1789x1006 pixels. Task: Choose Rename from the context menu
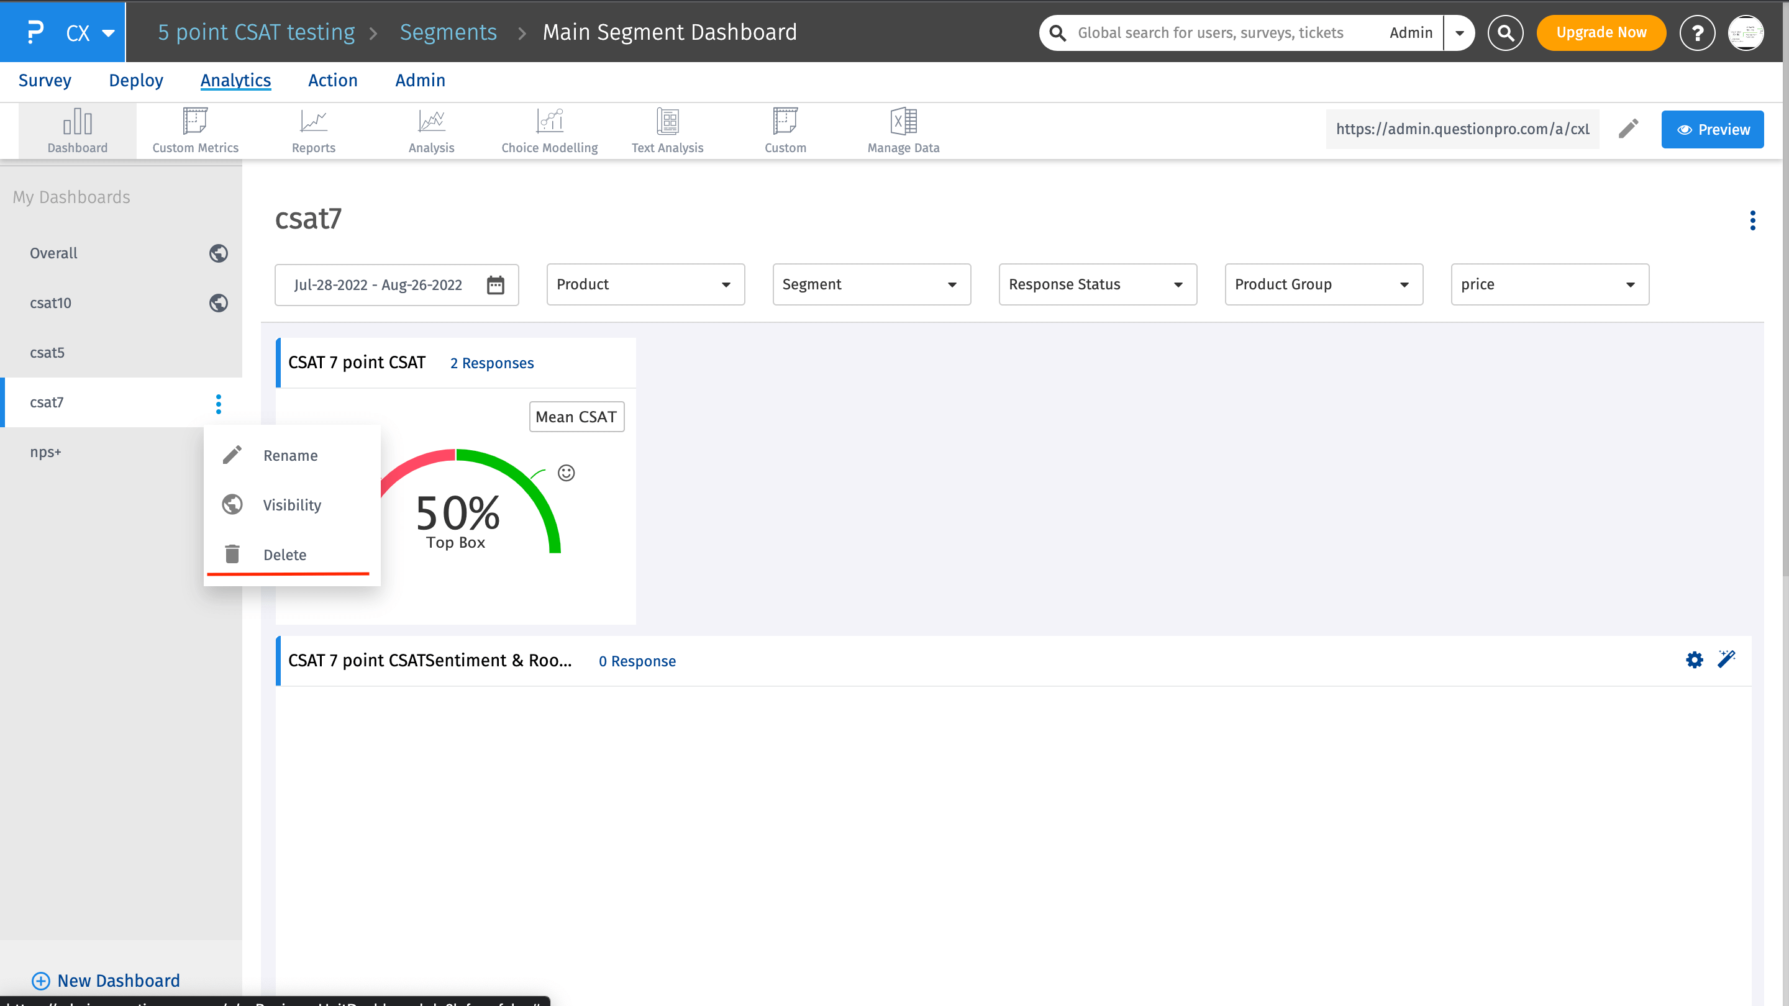click(290, 455)
